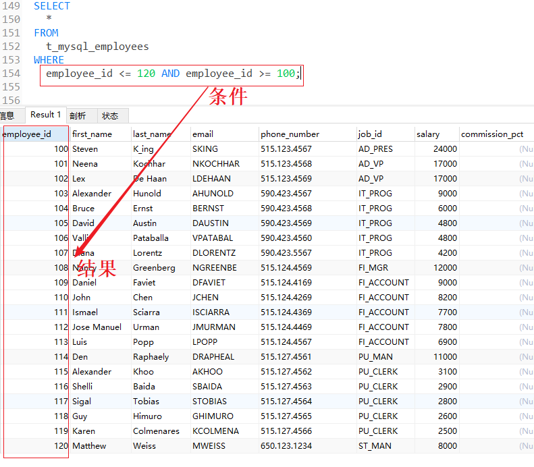Select the salary cell 2500
The width and height of the screenshot is (534, 467).
(x=437, y=431)
